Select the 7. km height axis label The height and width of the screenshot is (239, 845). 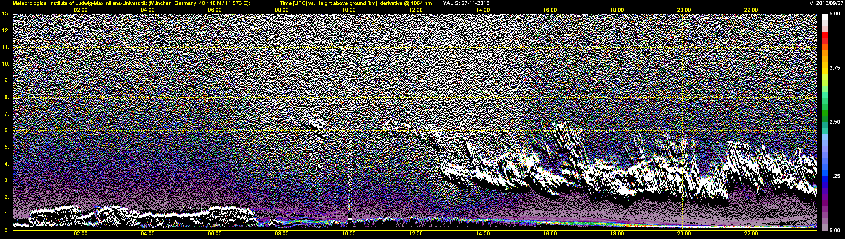coord(7,114)
